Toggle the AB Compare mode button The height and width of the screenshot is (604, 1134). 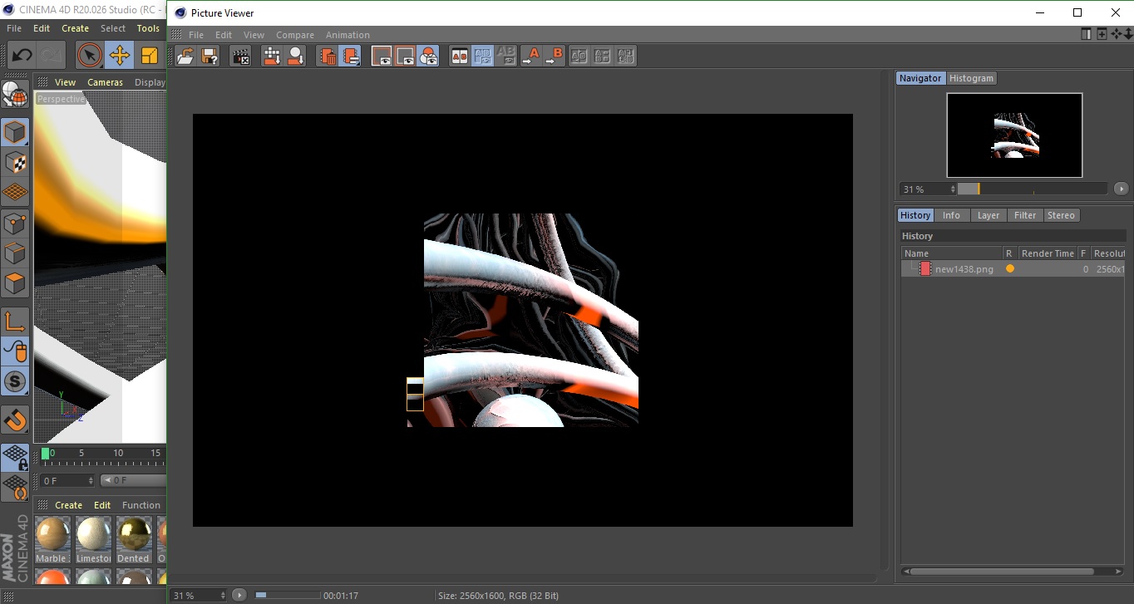tap(459, 56)
